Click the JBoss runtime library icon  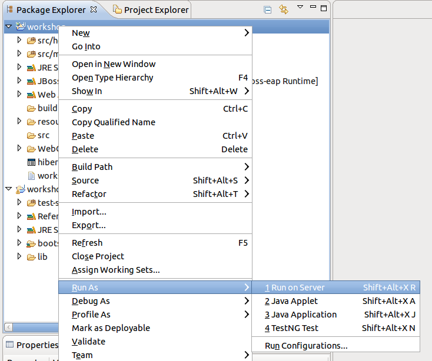pos(32,81)
